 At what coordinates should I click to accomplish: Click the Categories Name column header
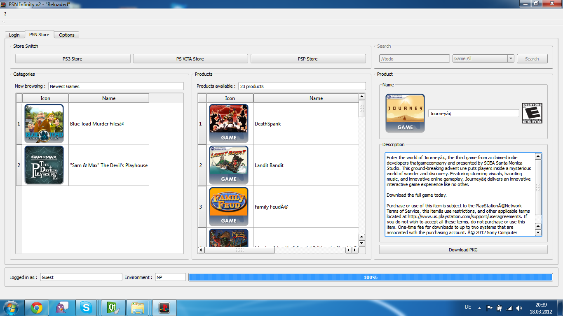(109, 98)
